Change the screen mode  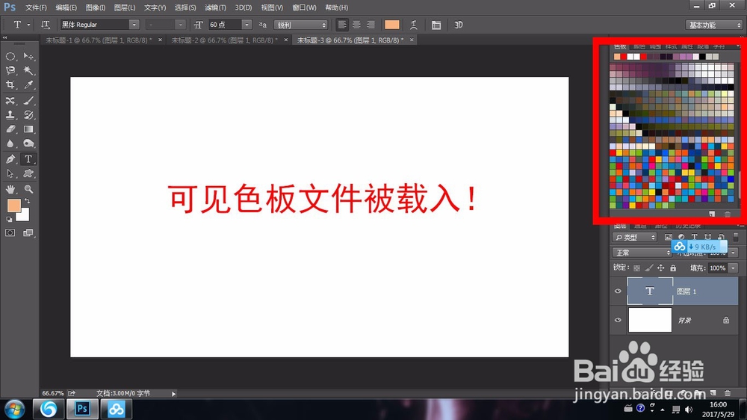click(x=28, y=232)
